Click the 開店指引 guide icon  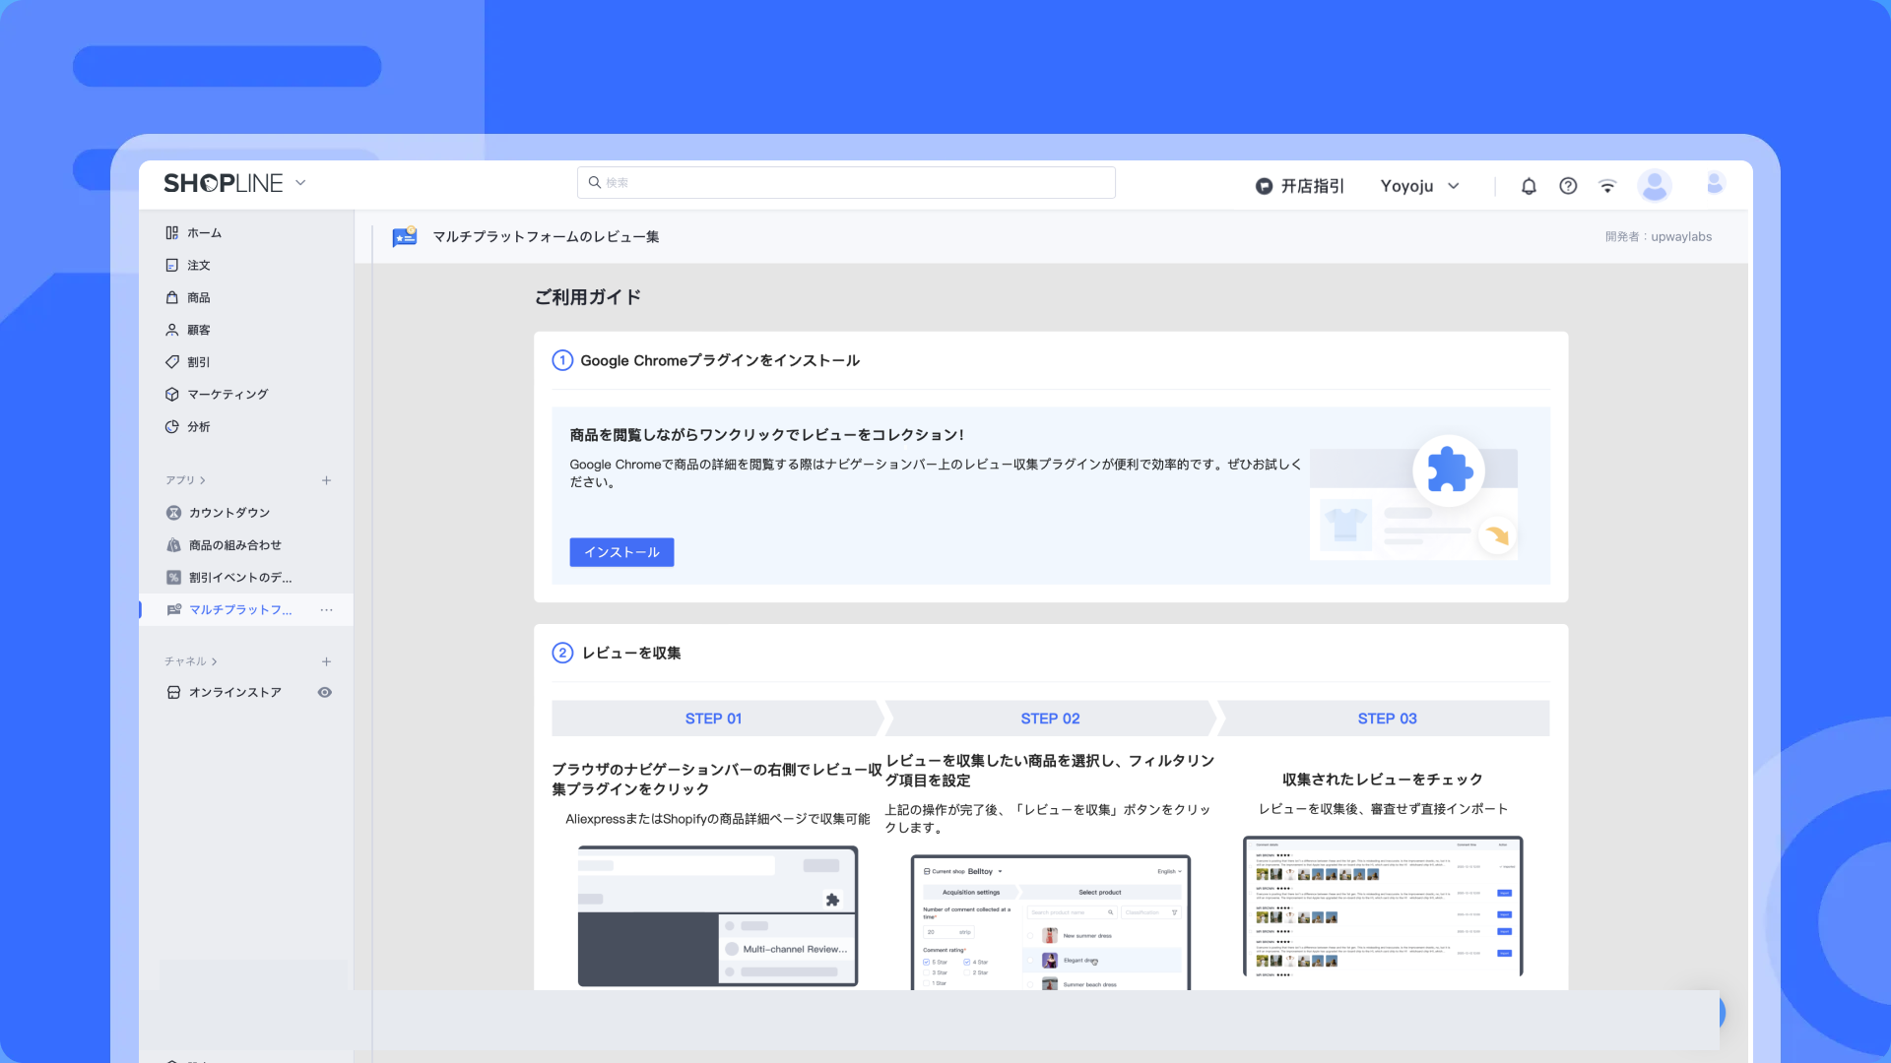pos(1264,186)
